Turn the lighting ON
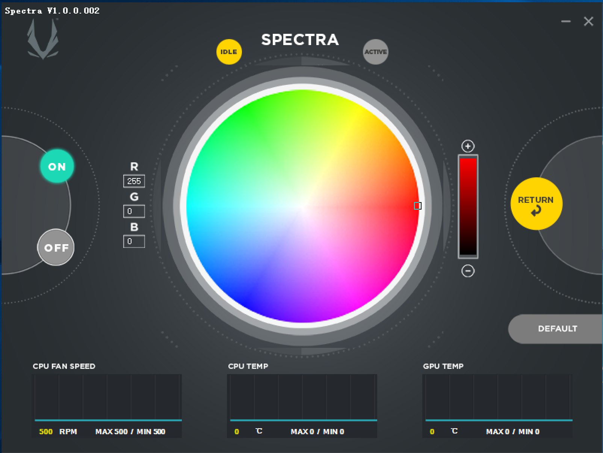603x453 pixels. pyautogui.click(x=57, y=166)
